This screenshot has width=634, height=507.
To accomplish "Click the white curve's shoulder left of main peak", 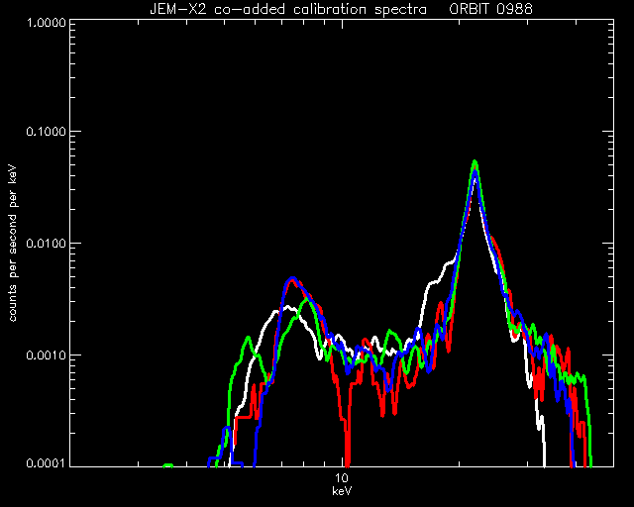I will click(x=438, y=277).
